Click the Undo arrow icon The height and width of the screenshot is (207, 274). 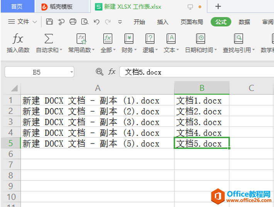(x=96, y=22)
